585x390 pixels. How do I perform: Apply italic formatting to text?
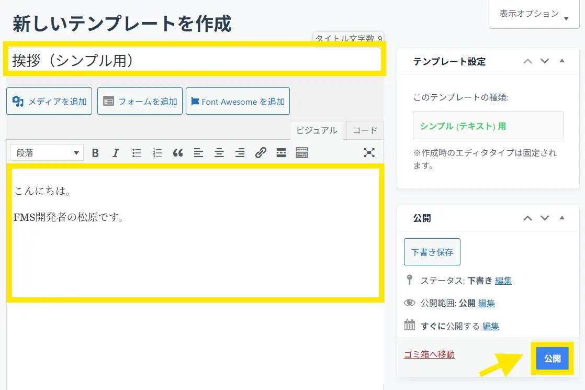[116, 153]
